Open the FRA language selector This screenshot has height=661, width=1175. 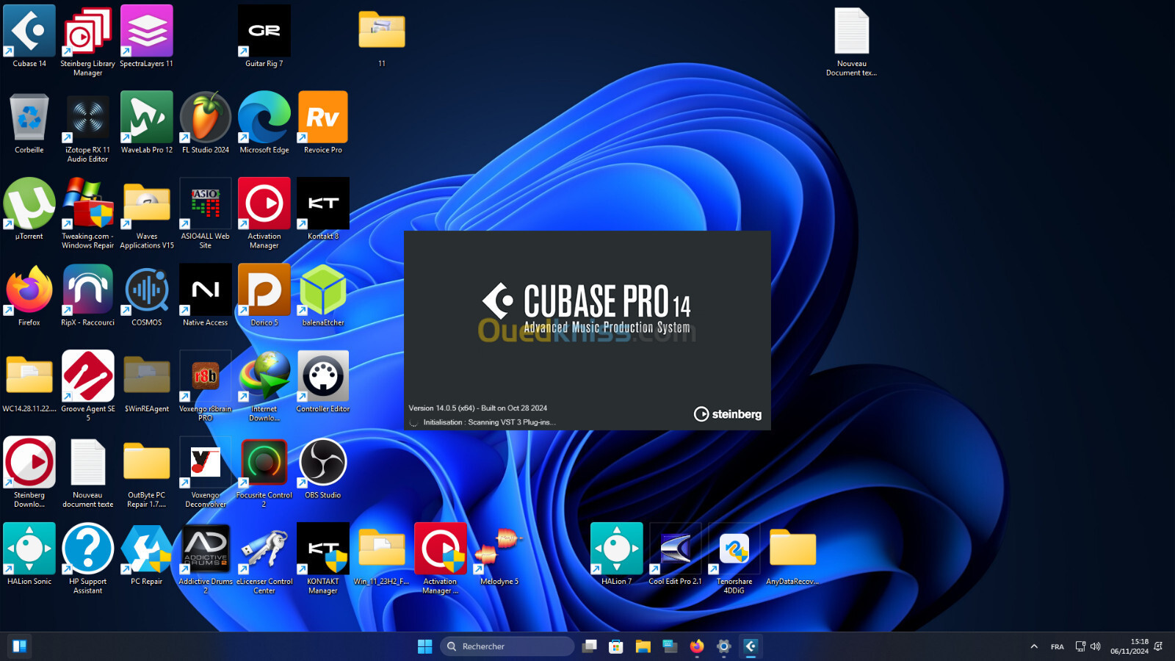[1057, 646]
